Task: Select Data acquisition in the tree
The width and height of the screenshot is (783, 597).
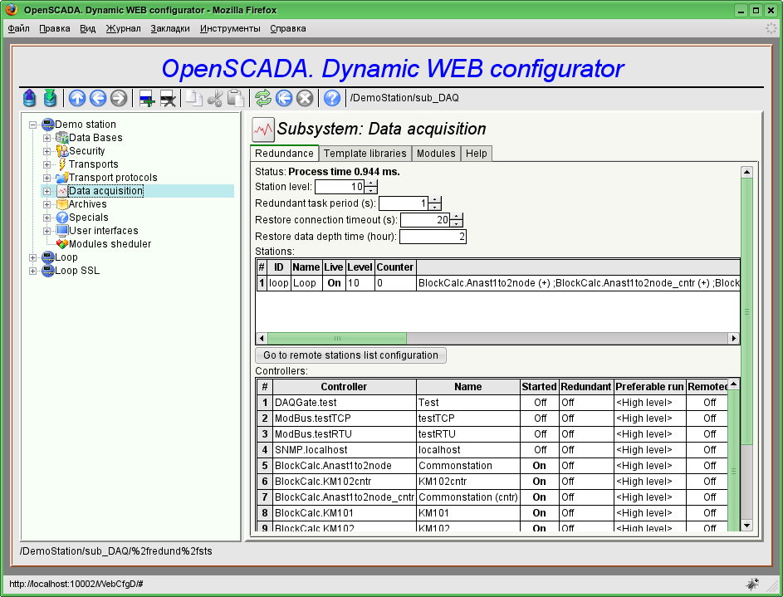Action: click(x=105, y=191)
